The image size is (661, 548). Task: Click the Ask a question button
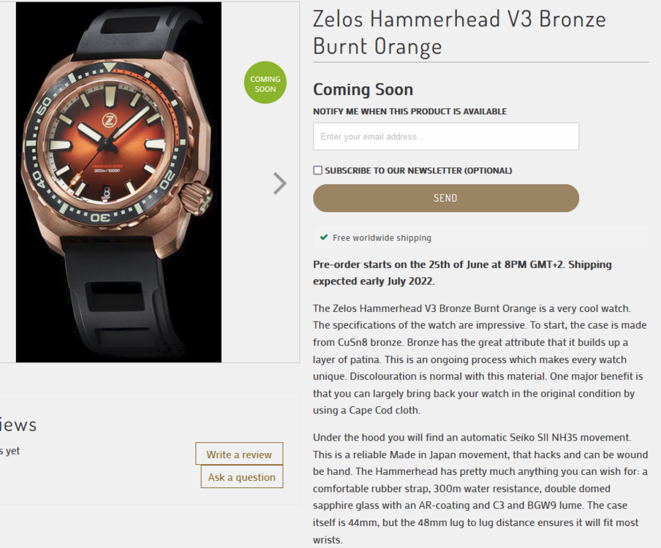[x=241, y=477]
